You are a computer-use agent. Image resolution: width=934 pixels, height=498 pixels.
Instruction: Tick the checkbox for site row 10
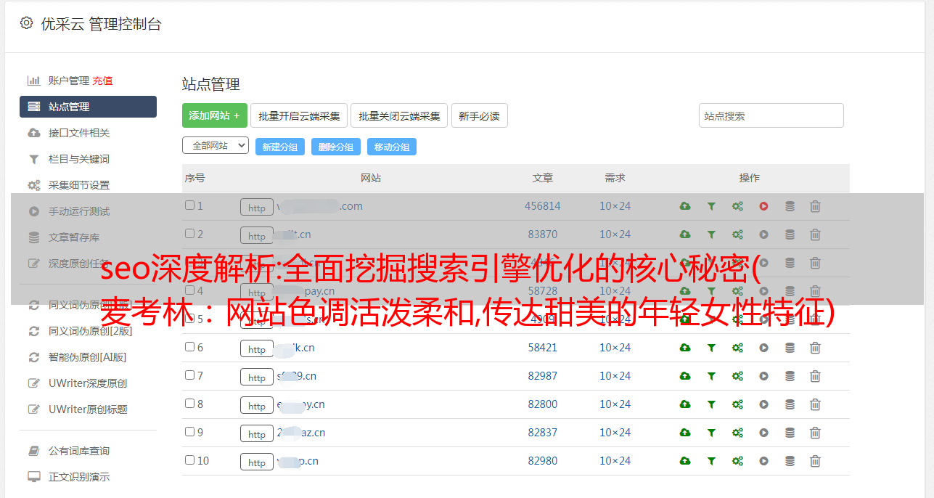189,460
